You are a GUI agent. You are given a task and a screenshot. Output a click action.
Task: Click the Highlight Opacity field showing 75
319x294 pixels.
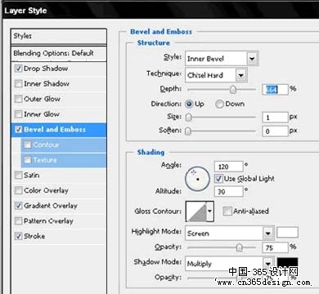point(275,247)
